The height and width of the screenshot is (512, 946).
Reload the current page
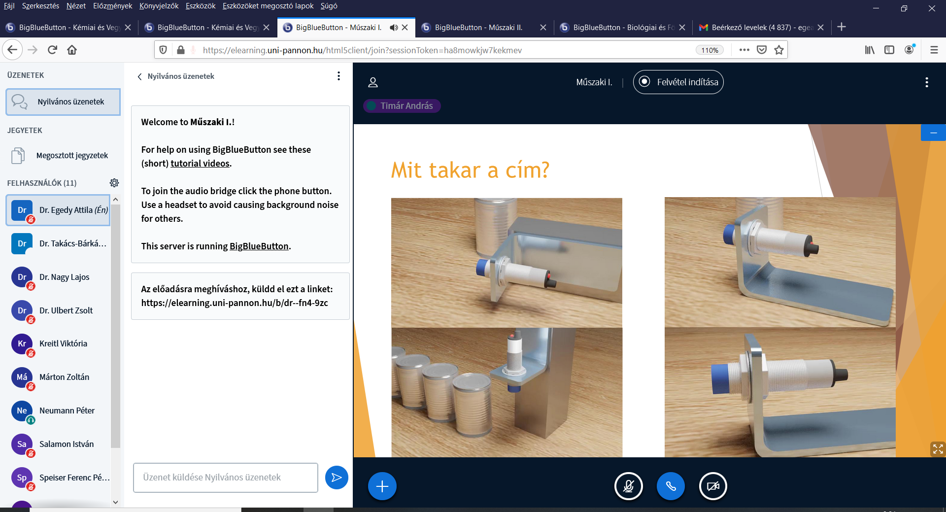click(x=52, y=50)
